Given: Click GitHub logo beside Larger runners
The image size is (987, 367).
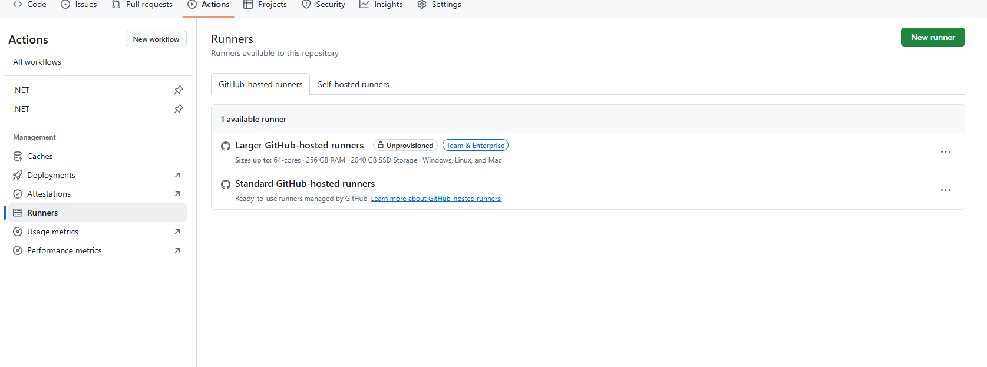Looking at the screenshot, I should (x=226, y=146).
